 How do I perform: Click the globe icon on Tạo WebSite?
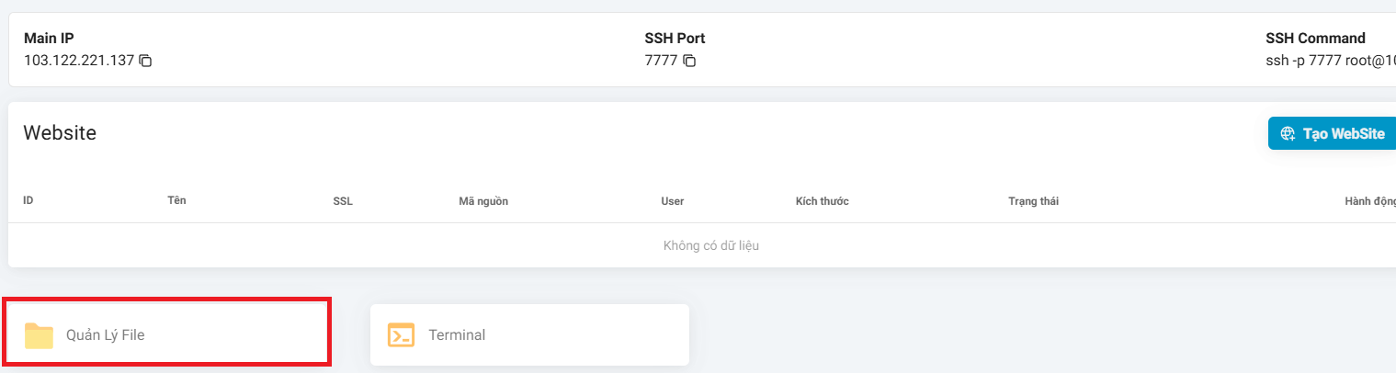[1288, 133]
